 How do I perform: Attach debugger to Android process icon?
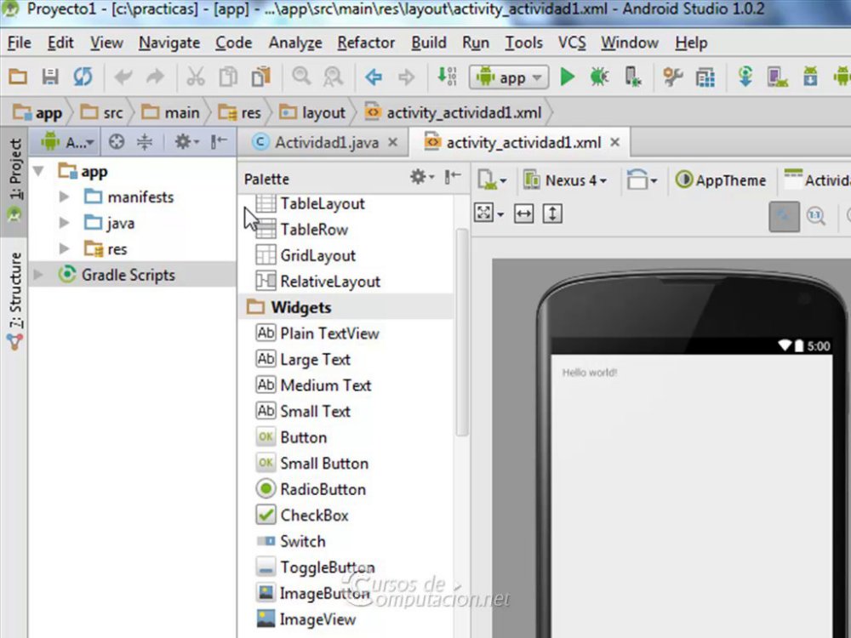coord(632,77)
